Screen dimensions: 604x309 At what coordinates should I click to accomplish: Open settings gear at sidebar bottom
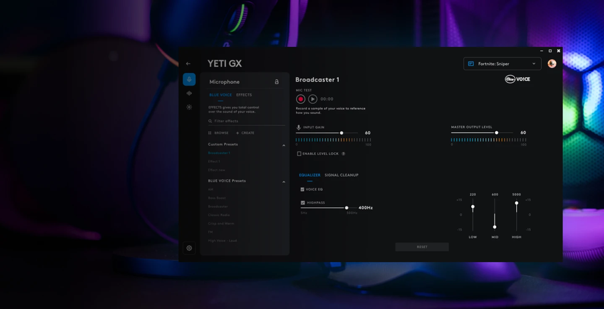[189, 248]
